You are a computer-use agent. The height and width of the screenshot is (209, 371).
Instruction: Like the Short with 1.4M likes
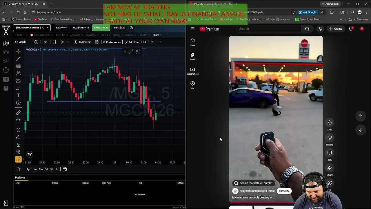tap(330, 122)
